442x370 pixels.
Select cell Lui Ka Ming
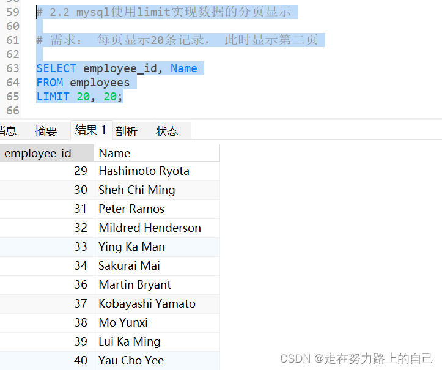(x=157, y=341)
